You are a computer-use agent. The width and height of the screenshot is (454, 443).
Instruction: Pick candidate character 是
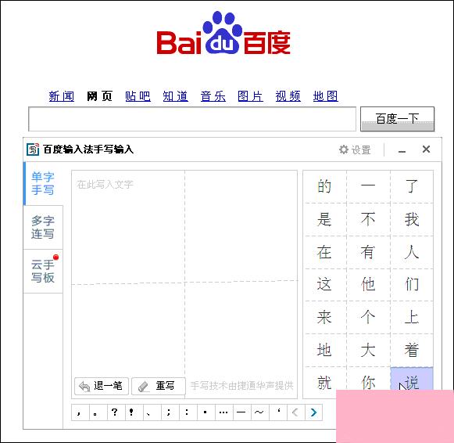tap(324, 219)
